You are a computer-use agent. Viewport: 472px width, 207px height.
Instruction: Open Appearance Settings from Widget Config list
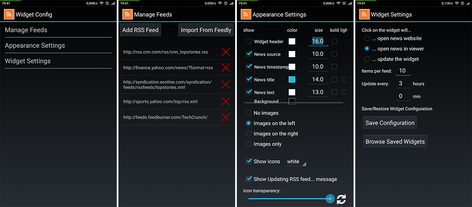[x=59, y=46]
